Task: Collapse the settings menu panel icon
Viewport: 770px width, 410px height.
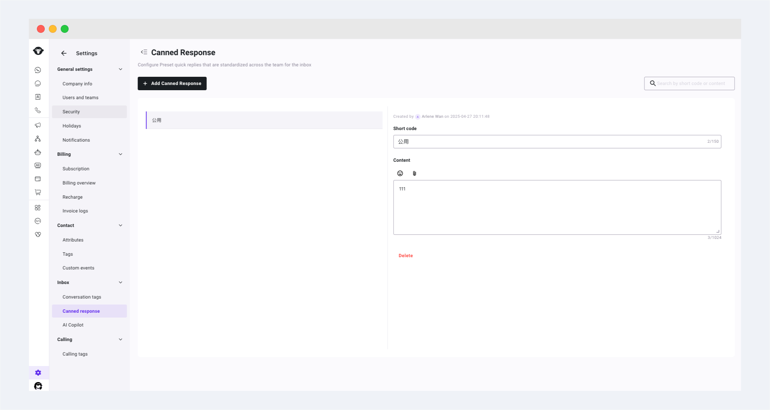Action: click(144, 52)
